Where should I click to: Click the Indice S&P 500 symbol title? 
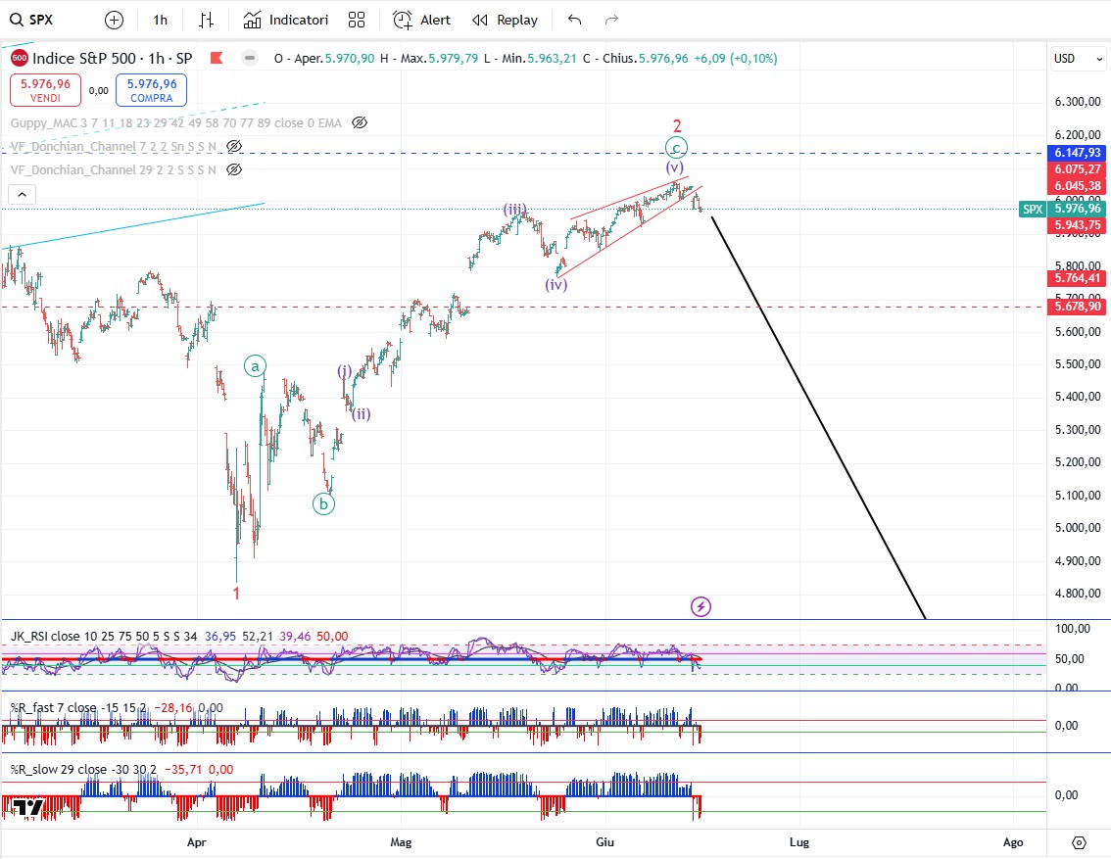pos(112,58)
